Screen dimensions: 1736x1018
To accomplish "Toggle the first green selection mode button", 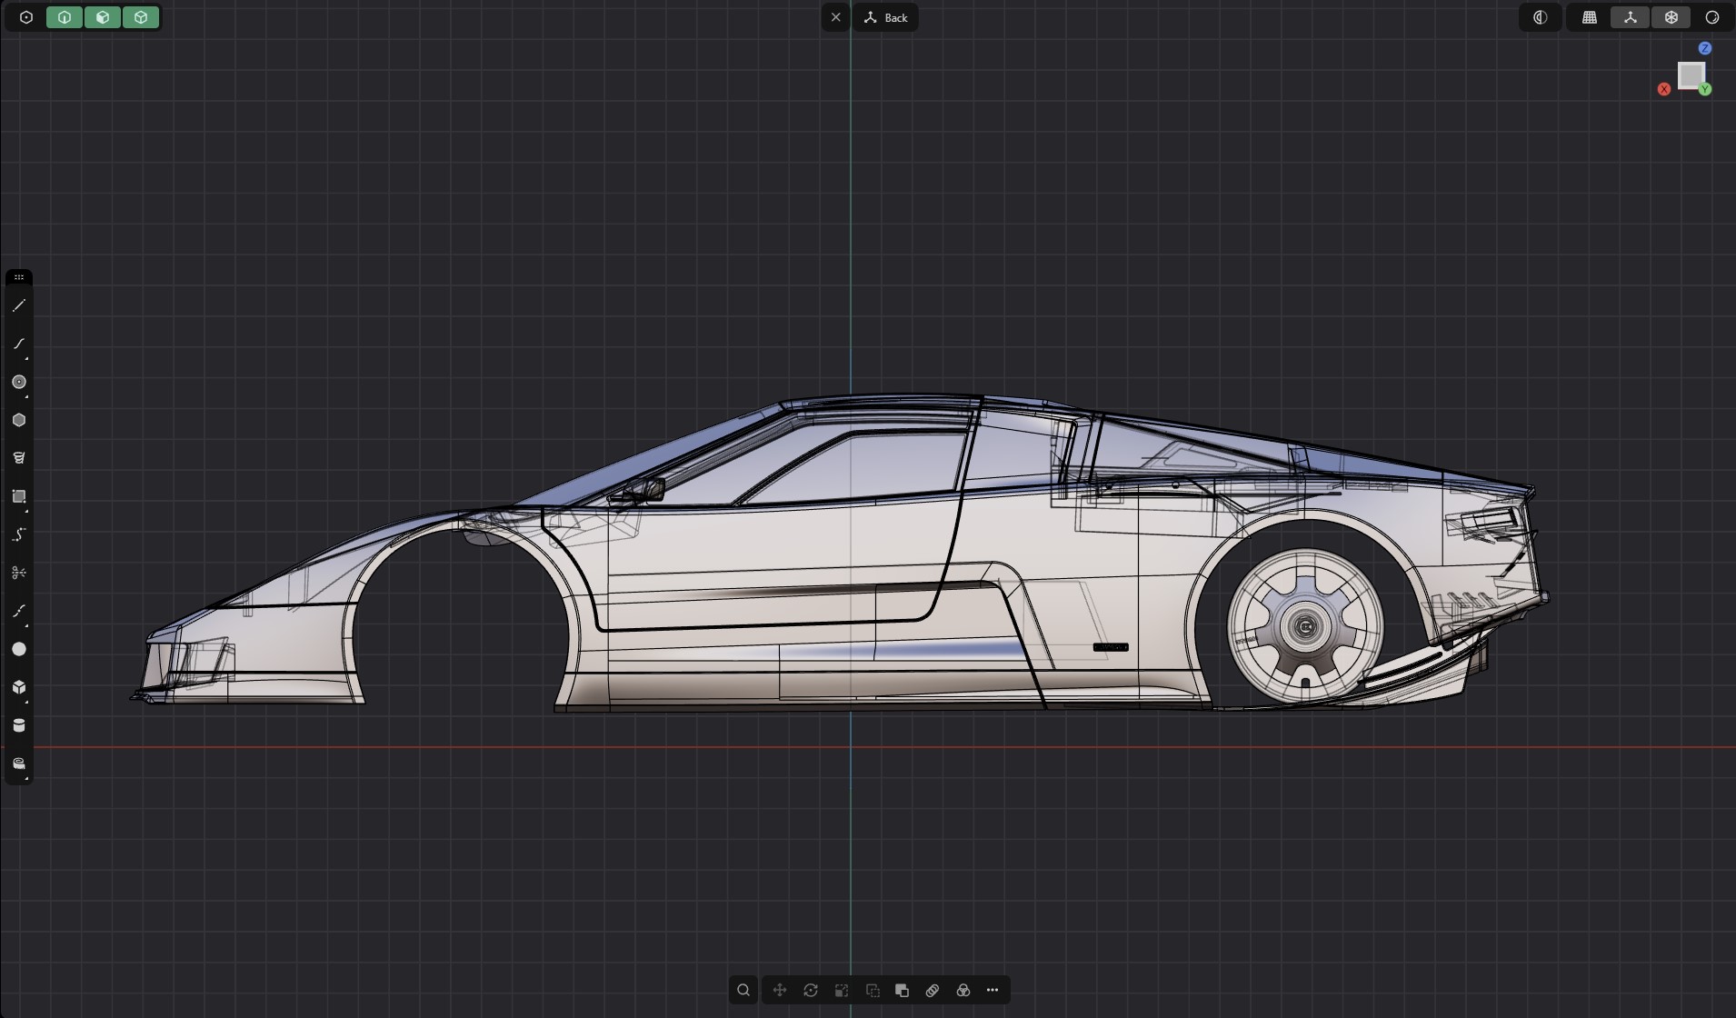I will pos(65,17).
